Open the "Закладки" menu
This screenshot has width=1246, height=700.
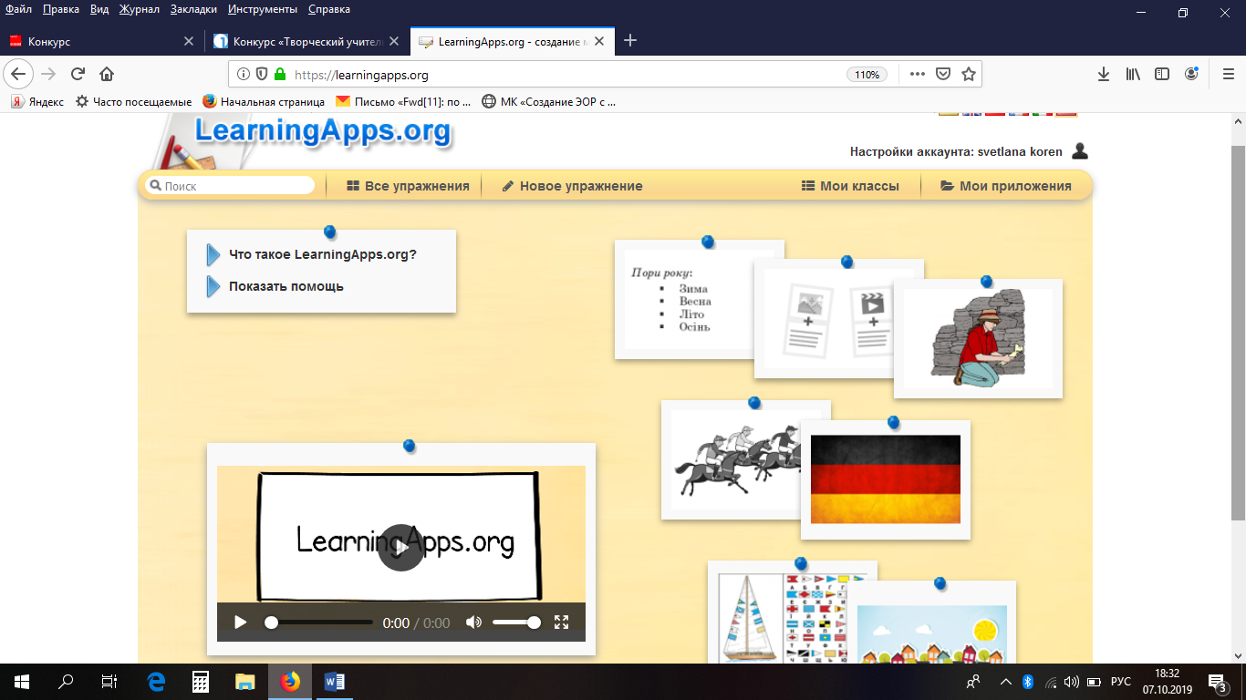point(193,9)
